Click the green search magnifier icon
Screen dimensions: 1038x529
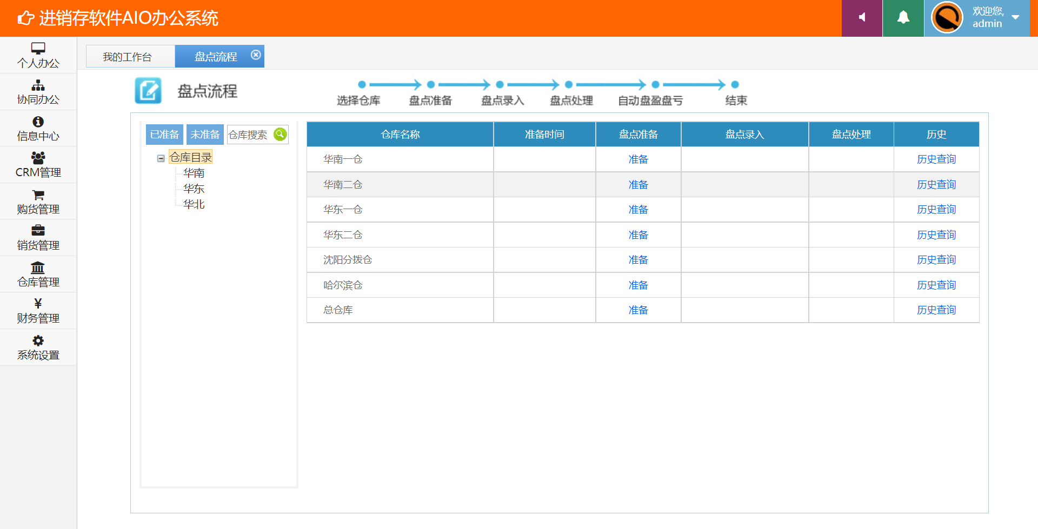(x=280, y=134)
